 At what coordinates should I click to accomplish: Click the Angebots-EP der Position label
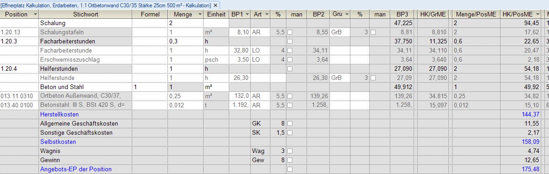[76, 169]
